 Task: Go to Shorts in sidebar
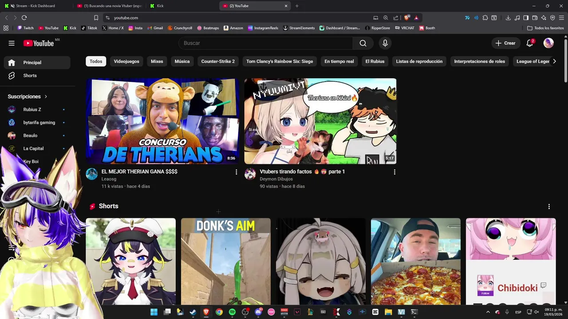point(37,76)
